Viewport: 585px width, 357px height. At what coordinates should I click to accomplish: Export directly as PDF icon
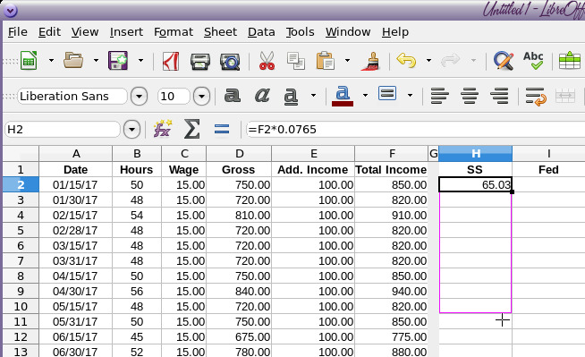click(171, 61)
